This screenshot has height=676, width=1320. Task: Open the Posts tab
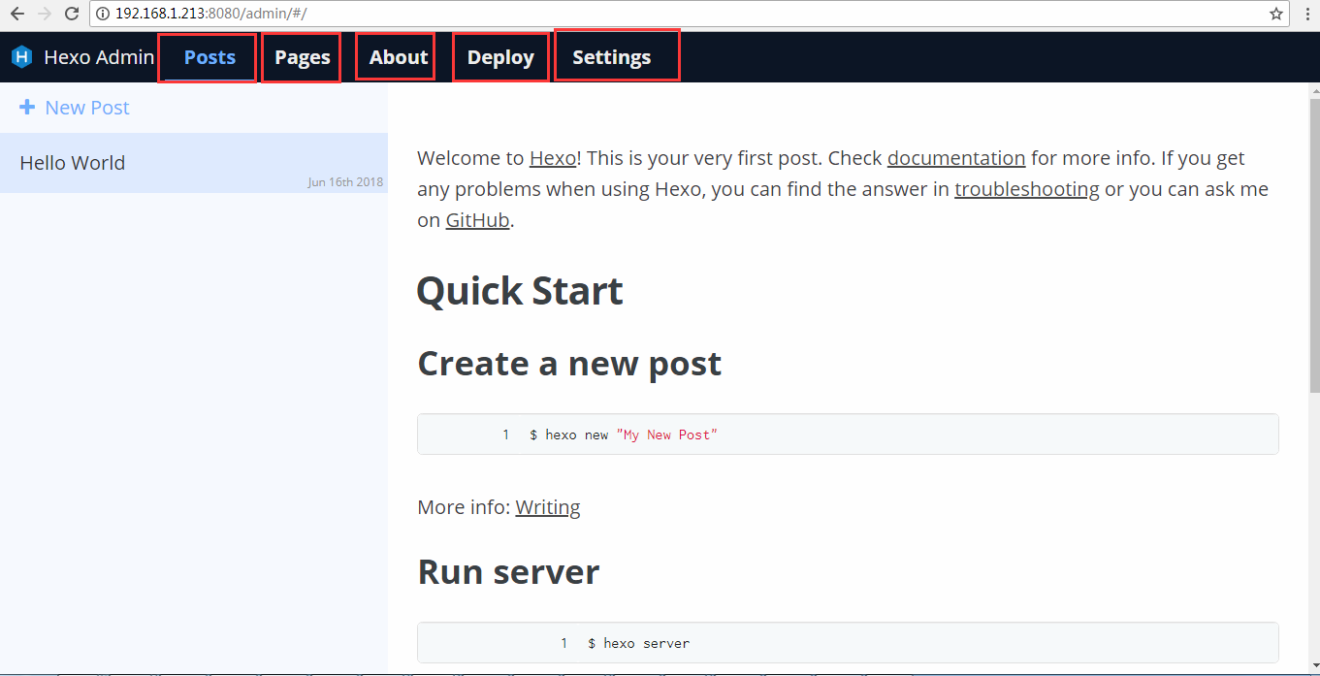pyautogui.click(x=209, y=57)
